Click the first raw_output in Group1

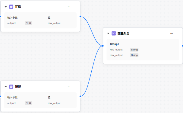pyautogui.click(x=116, y=50)
